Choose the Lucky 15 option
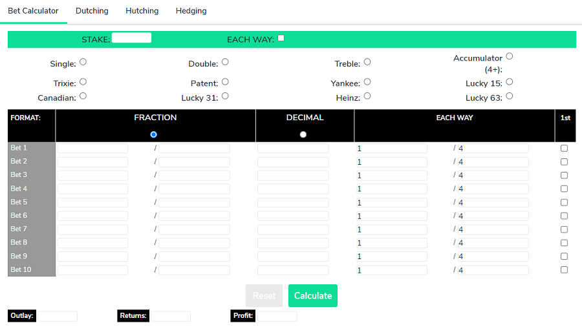 (510, 81)
